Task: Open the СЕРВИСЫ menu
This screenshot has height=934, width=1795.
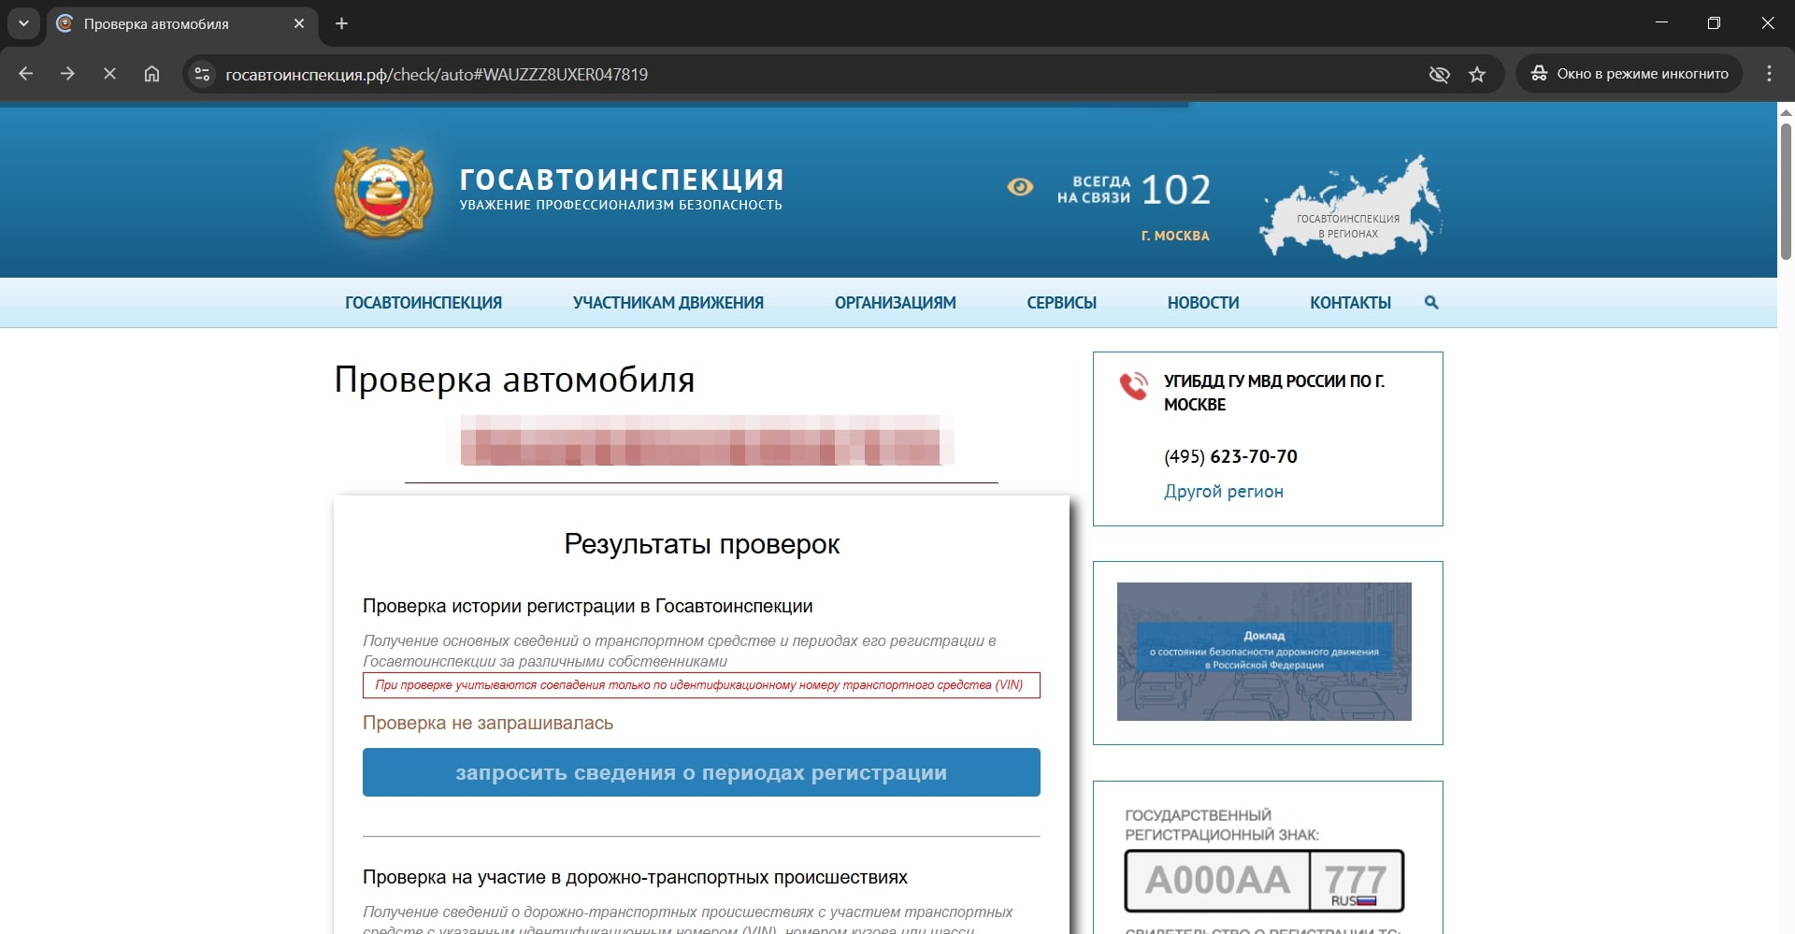Action: point(1061,303)
